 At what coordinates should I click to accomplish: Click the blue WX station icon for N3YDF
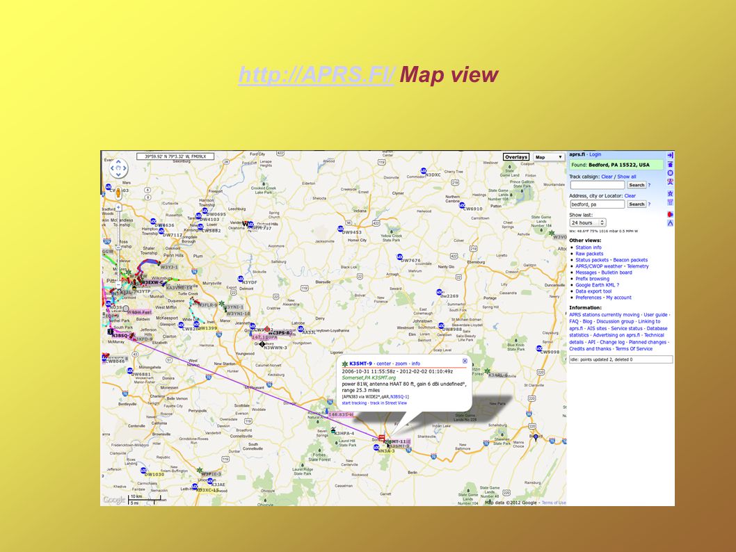click(x=241, y=279)
